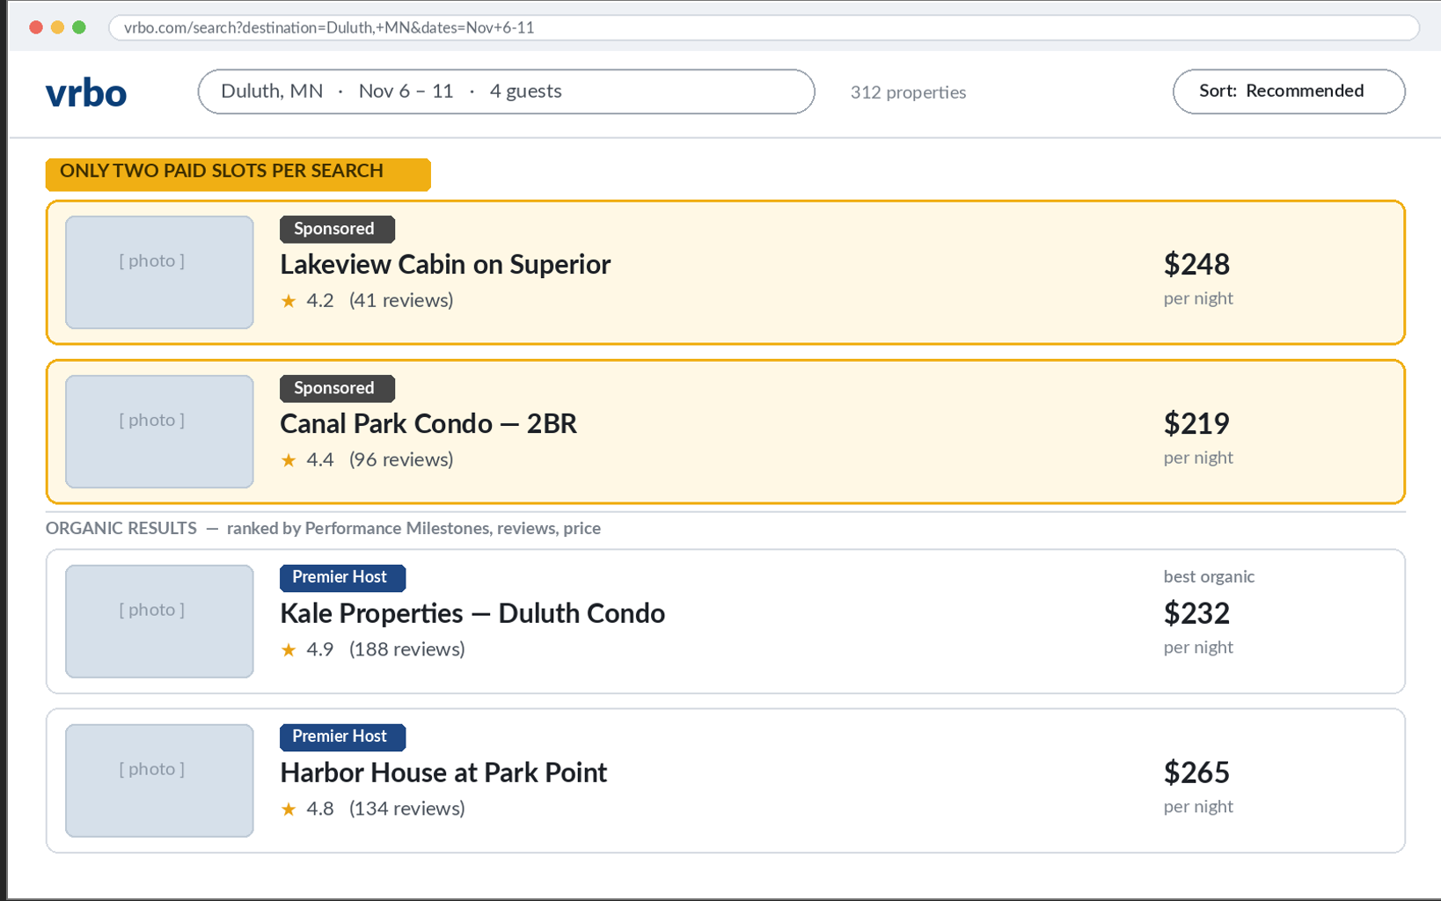1441x901 pixels.
Task: Click the Only Two Paid Slots banner
Action: coord(238,173)
